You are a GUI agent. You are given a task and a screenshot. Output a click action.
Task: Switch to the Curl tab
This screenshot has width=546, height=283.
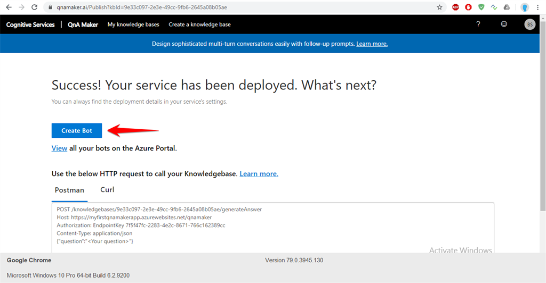click(107, 189)
